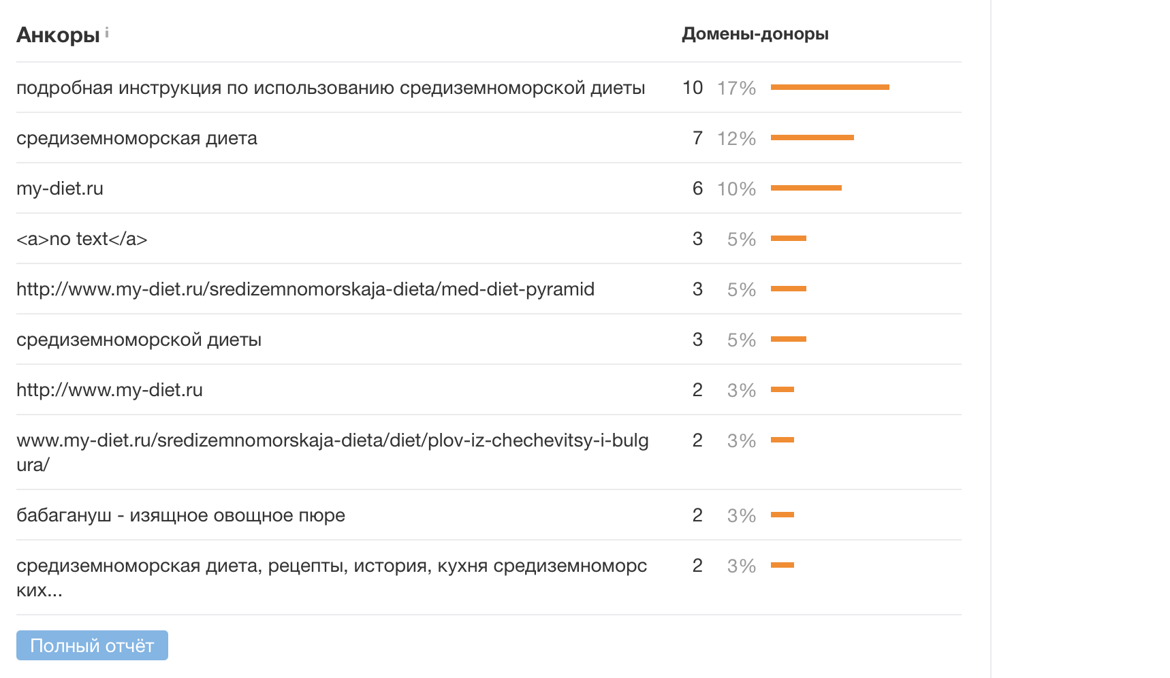The width and height of the screenshot is (1170, 678).
Task: Click the Анкоры column heading
Action: [x=58, y=35]
